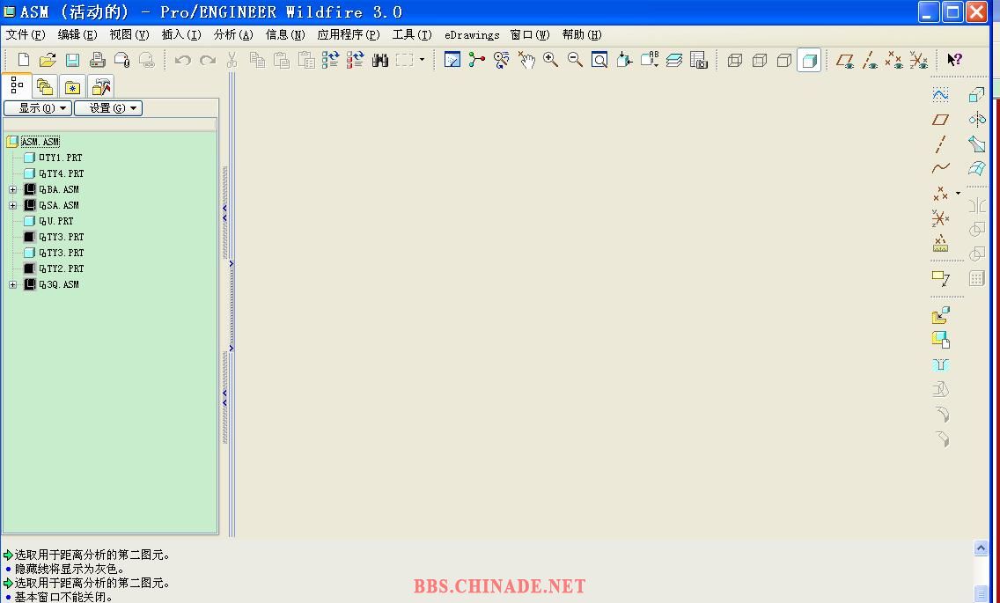Click the zoom in magnifier icon
Image resolution: width=1000 pixels, height=603 pixels.
point(550,60)
